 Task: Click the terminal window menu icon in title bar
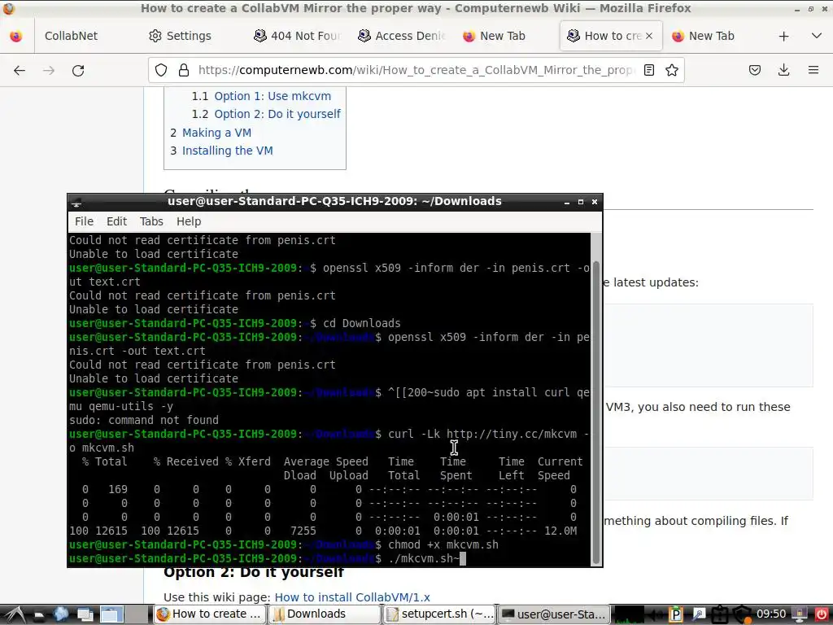point(76,202)
